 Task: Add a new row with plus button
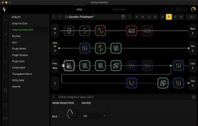point(55,83)
